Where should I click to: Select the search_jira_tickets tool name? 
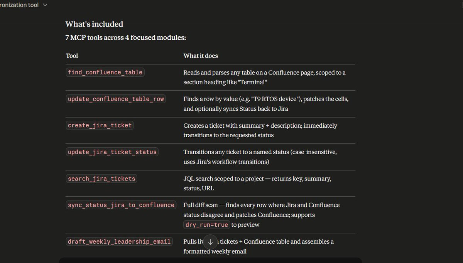coord(101,179)
